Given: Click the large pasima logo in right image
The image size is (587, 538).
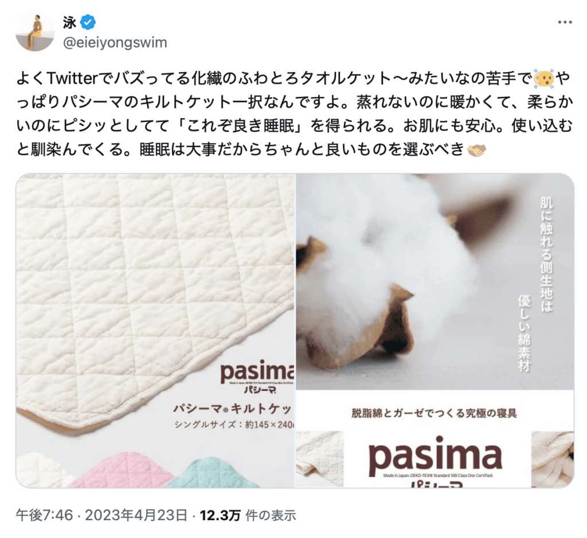Looking at the screenshot, I should pos(435,456).
